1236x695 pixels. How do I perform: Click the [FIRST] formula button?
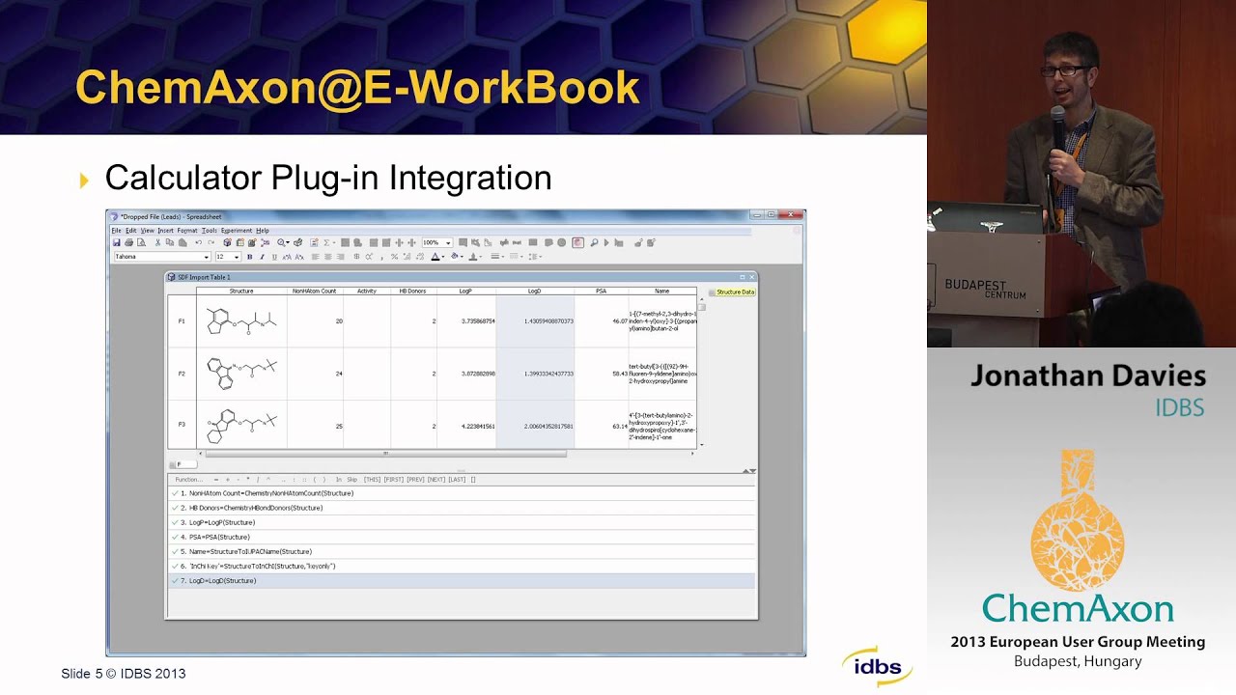coord(394,480)
